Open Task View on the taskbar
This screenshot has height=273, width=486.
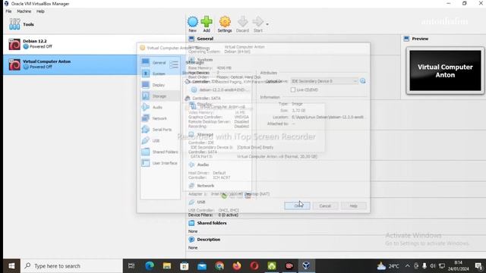[131, 266]
